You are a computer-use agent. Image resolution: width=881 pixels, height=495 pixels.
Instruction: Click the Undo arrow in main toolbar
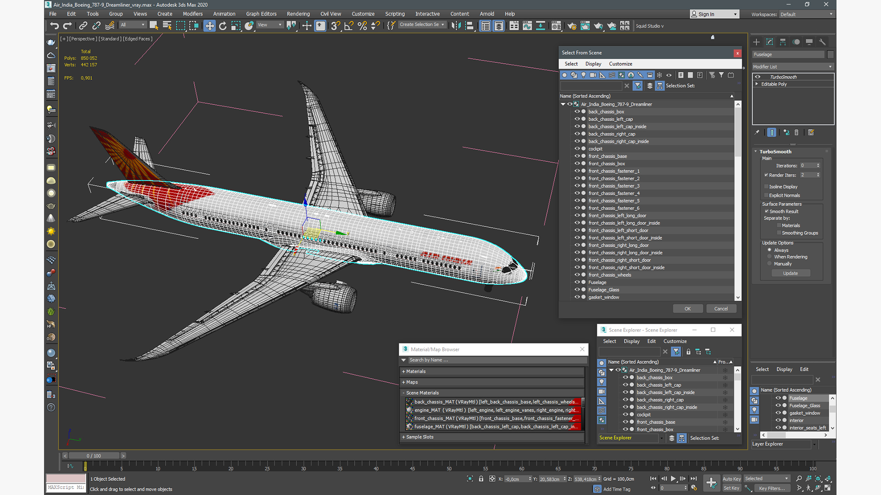[x=55, y=26]
